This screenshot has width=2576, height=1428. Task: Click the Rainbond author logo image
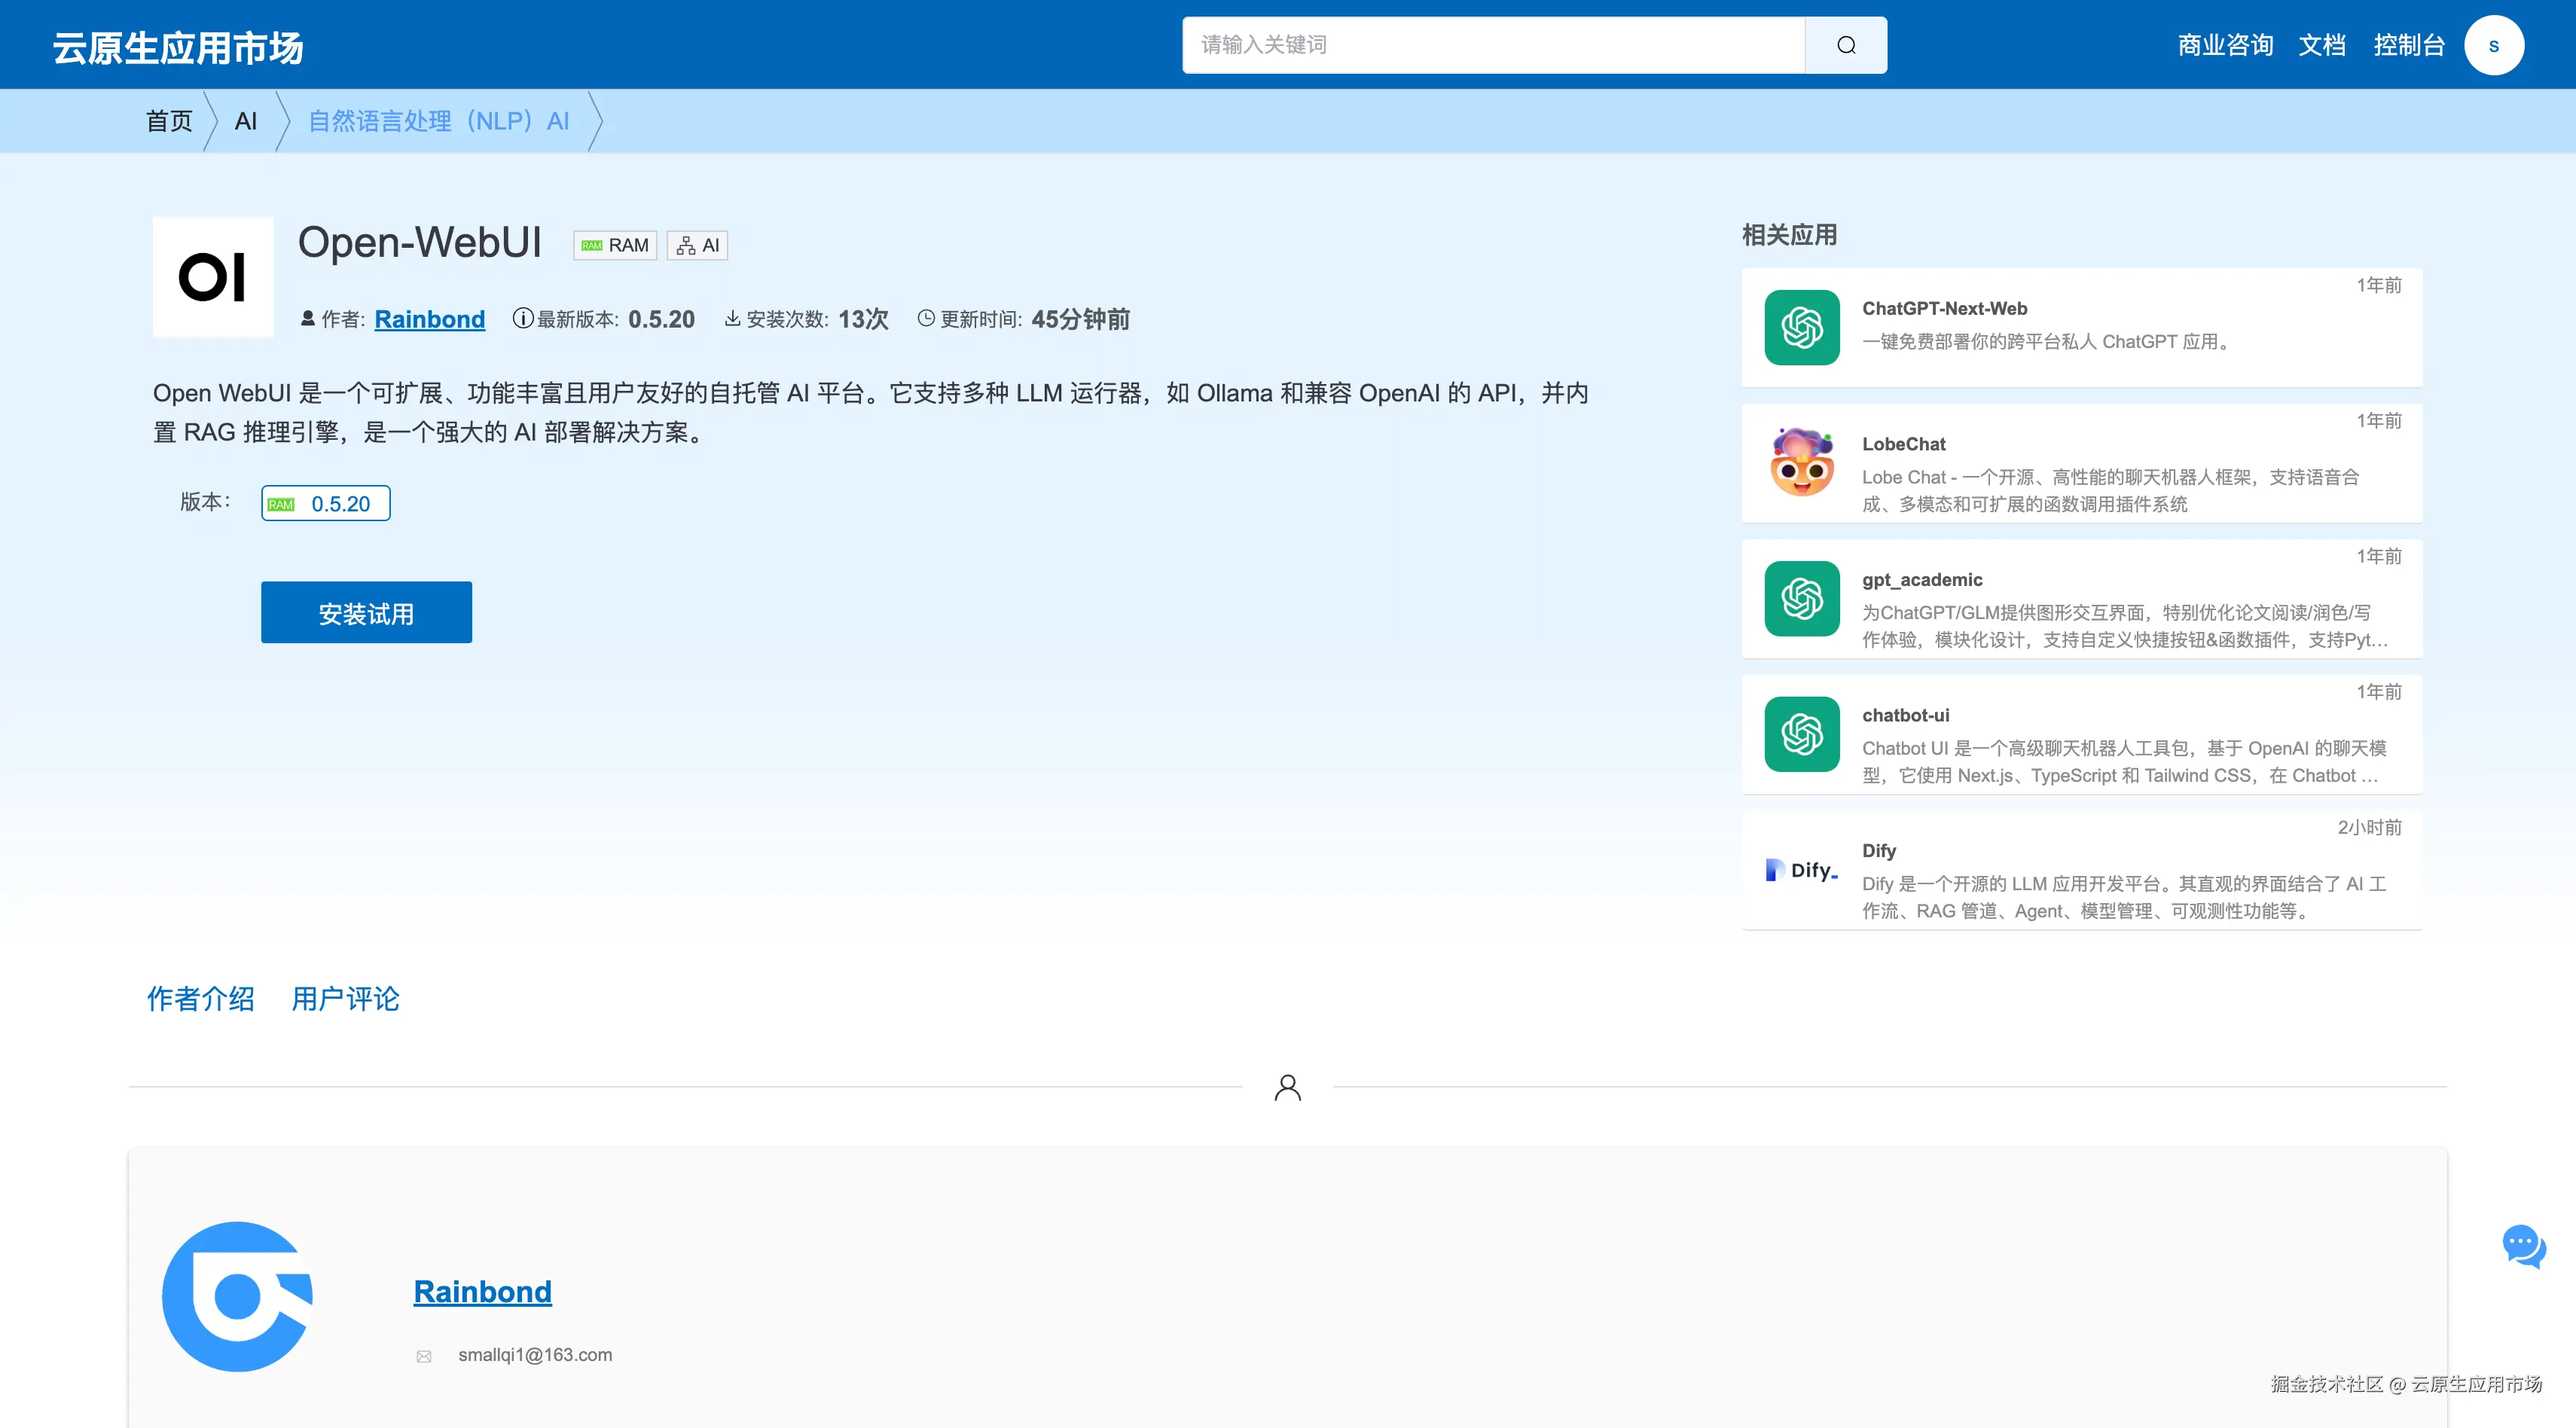click(237, 1296)
